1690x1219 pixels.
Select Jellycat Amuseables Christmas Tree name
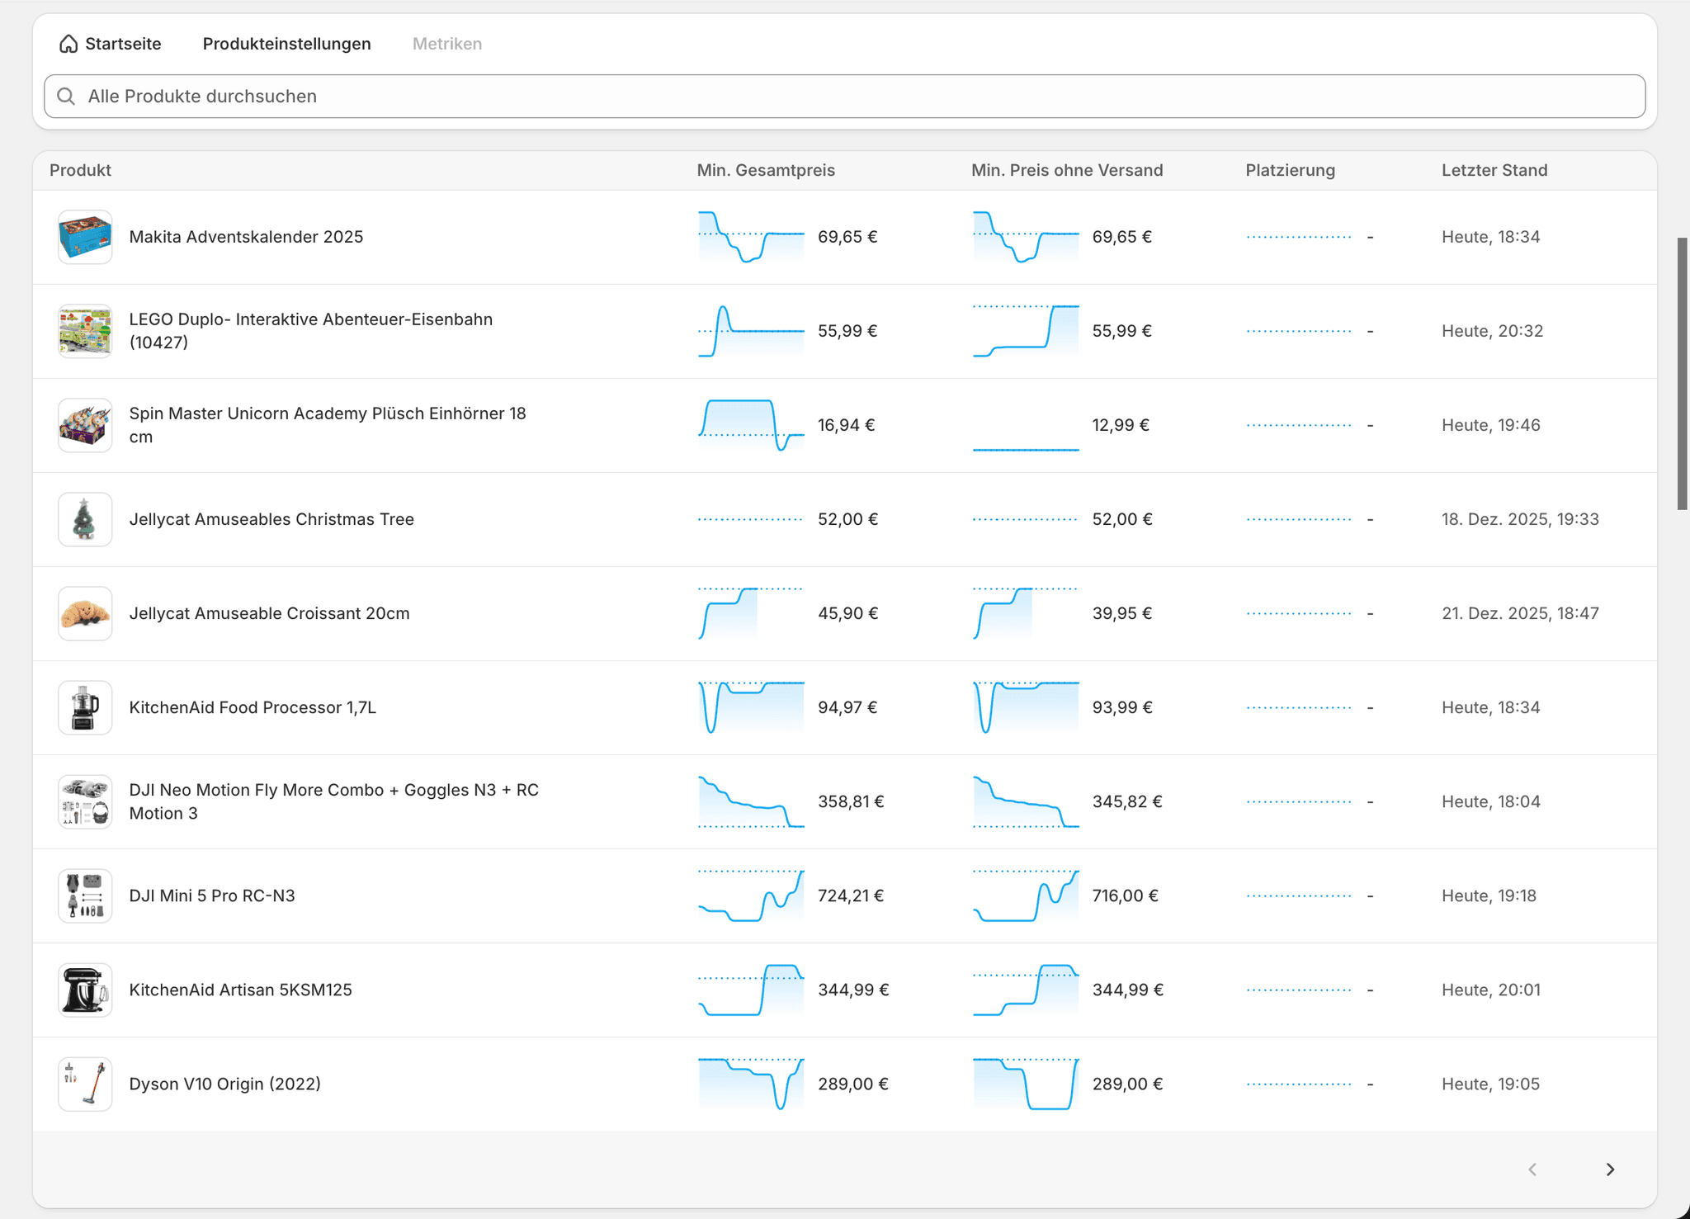[x=271, y=519]
